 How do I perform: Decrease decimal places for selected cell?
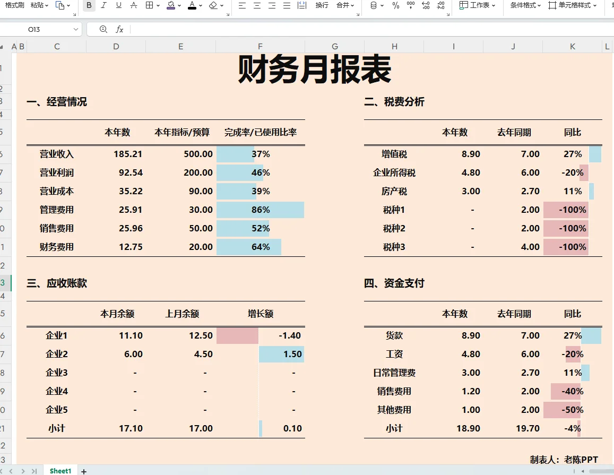441,5
